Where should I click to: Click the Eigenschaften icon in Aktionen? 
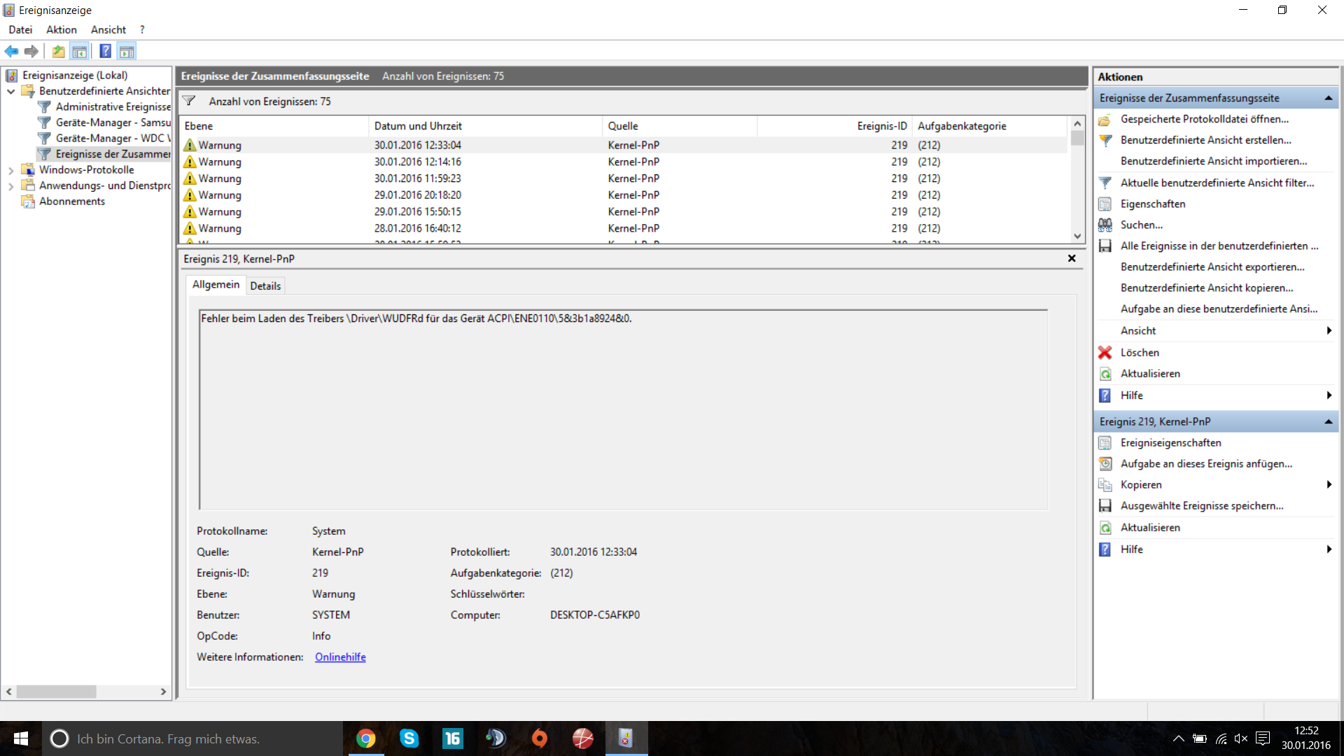click(x=1105, y=204)
